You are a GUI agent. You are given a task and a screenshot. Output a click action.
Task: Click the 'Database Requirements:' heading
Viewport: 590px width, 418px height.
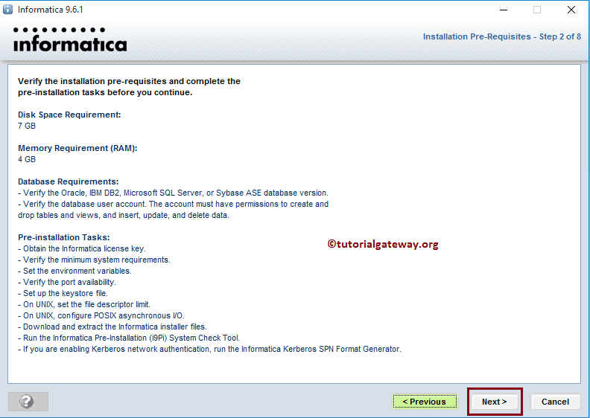tap(68, 181)
